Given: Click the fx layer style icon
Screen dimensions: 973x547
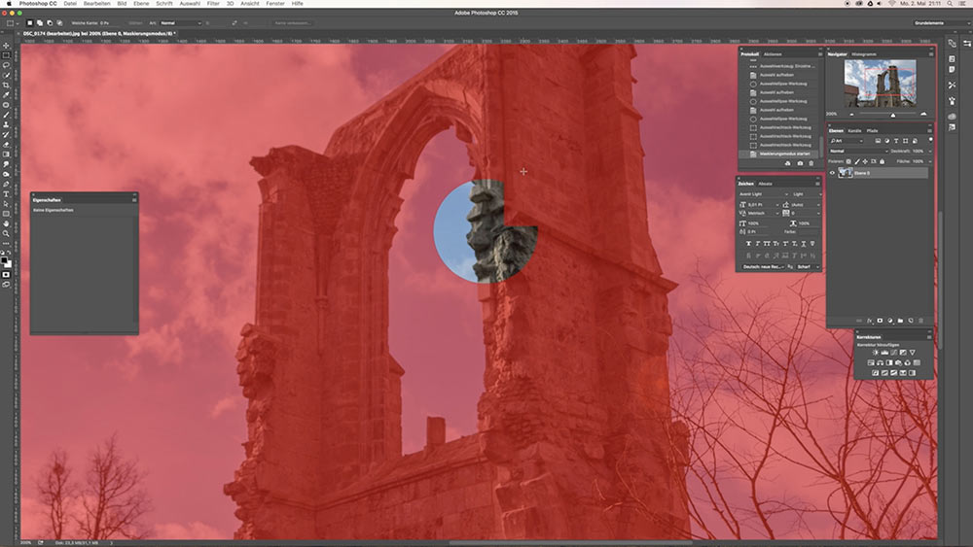Looking at the screenshot, I should (869, 321).
